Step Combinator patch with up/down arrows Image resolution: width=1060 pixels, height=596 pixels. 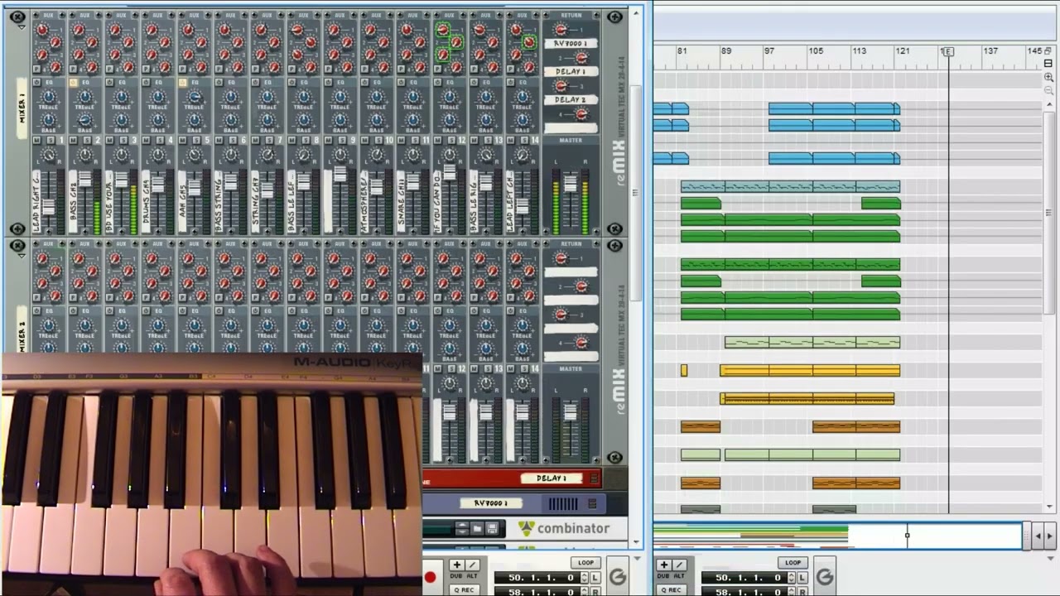pyautogui.click(x=462, y=528)
